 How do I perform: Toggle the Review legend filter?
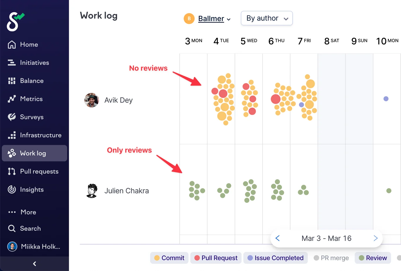click(373, 258)
